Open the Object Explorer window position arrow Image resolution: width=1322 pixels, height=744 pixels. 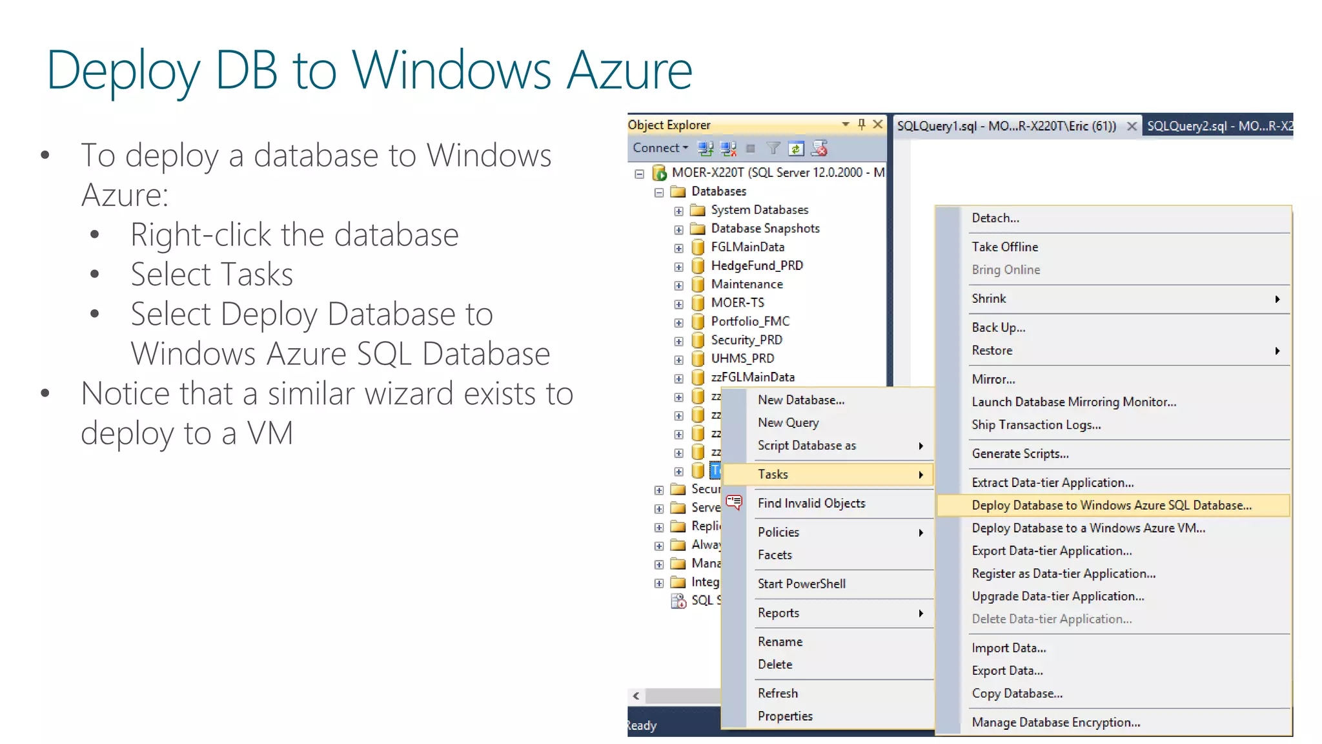point(846,124)
